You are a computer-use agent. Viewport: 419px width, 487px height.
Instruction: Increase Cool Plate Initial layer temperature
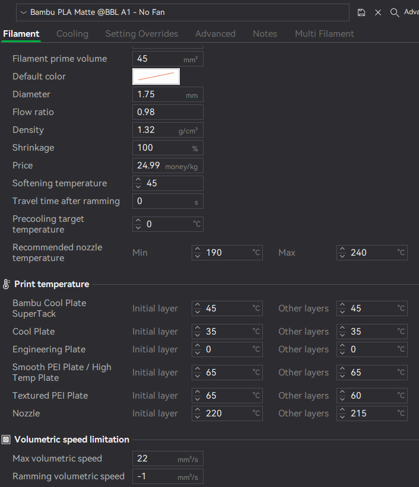click(x=198, y=328)
